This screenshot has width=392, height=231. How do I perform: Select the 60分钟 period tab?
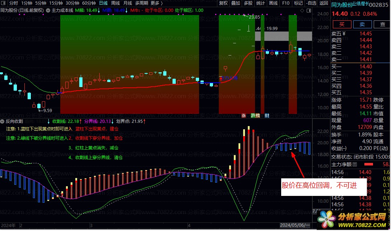pos(89,3)
